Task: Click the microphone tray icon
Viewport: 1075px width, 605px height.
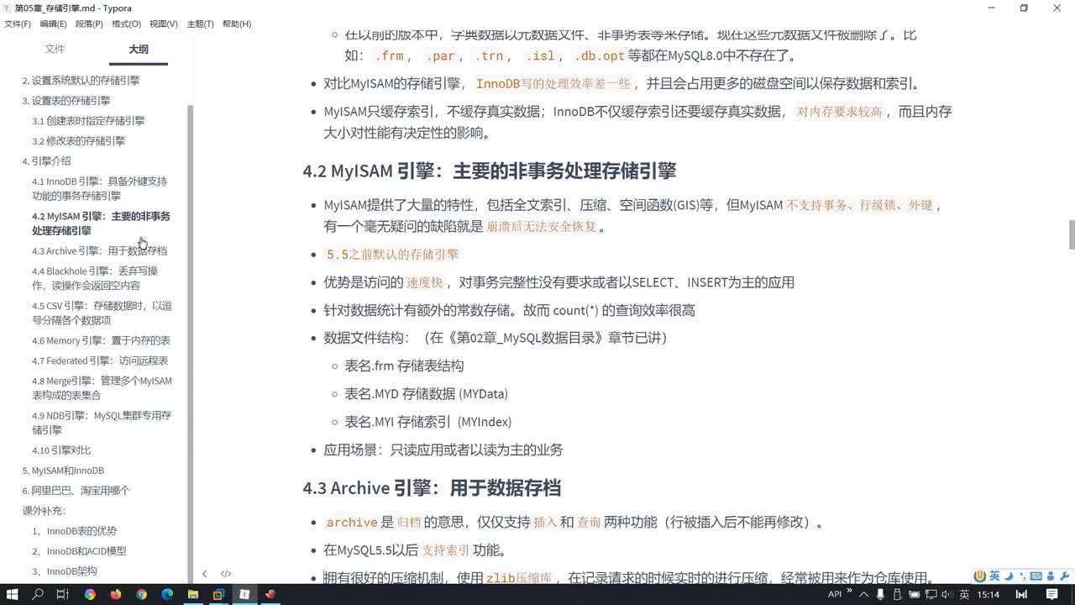Action: coord(882,594)
